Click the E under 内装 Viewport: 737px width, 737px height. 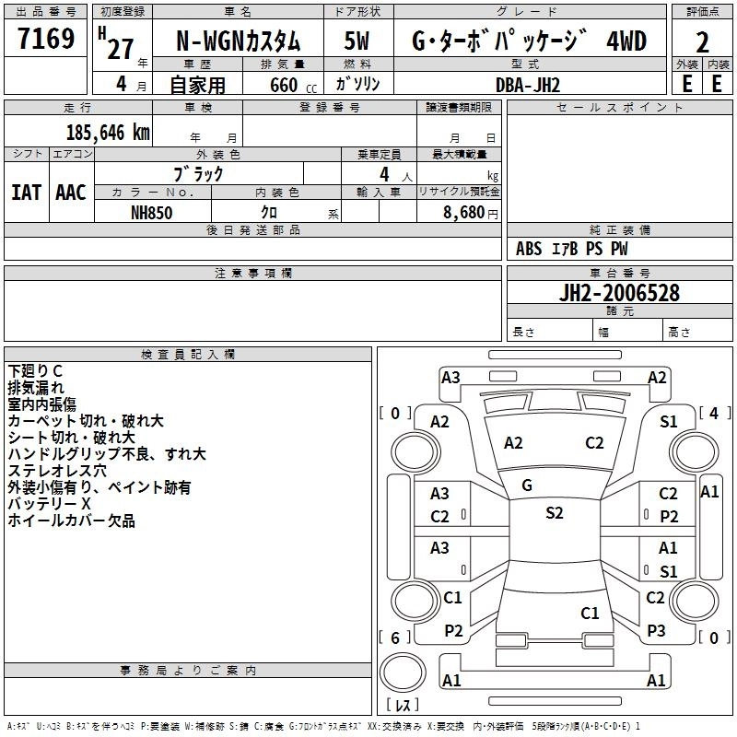pos(717,84)
